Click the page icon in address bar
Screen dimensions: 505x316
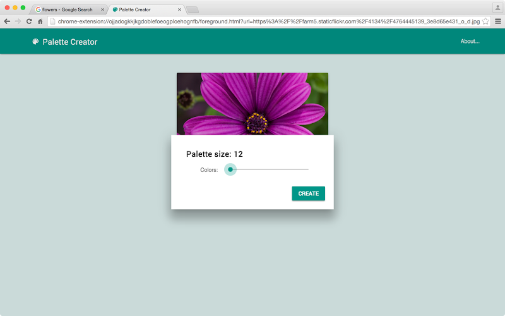point(53,21)
